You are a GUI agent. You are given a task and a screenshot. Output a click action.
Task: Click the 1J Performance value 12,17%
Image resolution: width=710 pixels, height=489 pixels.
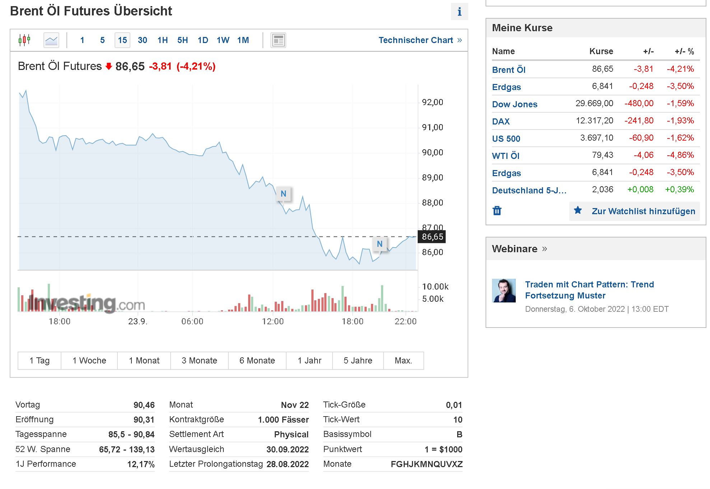tap(141, 464)
